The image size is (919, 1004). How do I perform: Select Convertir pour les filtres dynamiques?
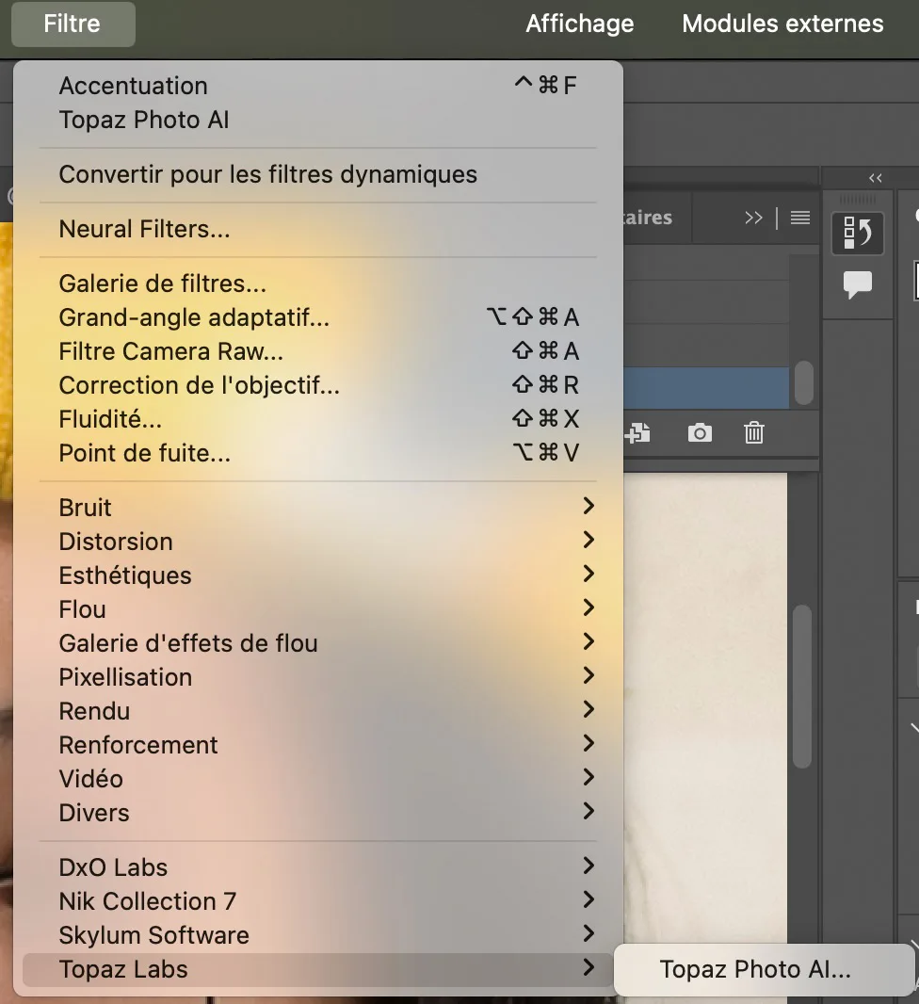tap(267, 174)
